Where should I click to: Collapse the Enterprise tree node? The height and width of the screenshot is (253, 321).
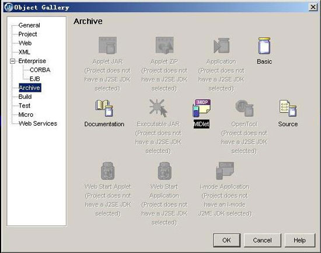13,61
